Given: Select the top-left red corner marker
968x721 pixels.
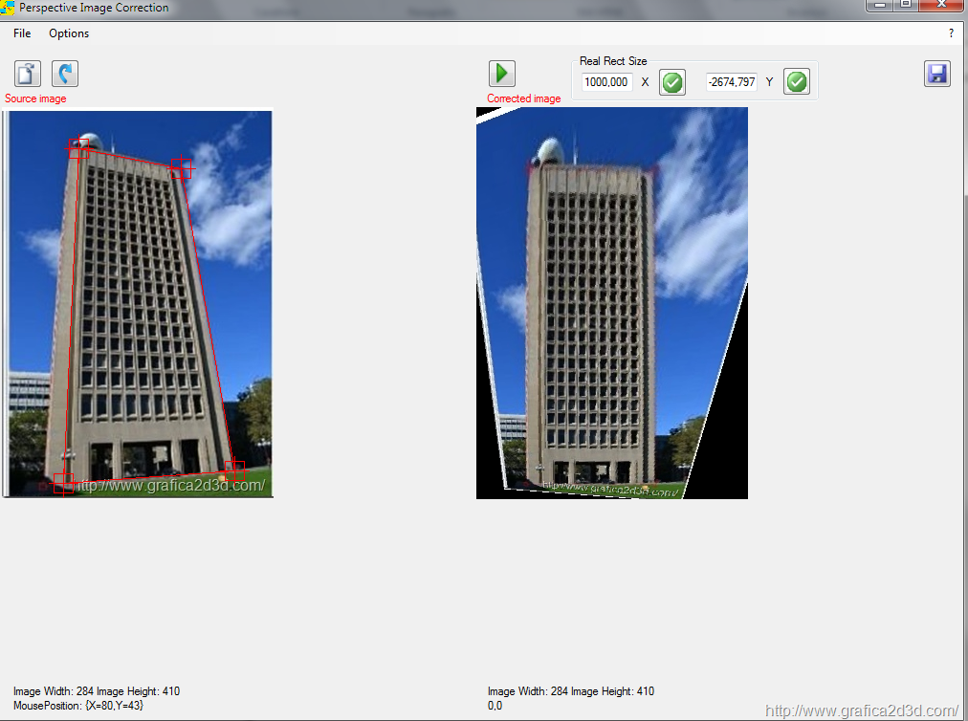Looking at the screenshot, I should tap(78, 147).
